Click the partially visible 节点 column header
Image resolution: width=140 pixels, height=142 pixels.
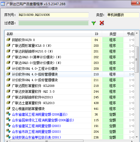point(129,34)
